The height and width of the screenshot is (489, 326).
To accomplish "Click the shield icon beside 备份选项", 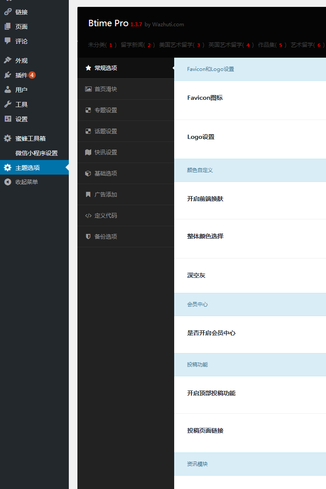I will [88, 237].
